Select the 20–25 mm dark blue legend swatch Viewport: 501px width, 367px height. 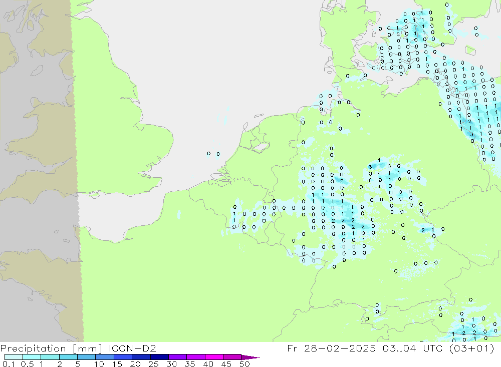pos(141,357)
